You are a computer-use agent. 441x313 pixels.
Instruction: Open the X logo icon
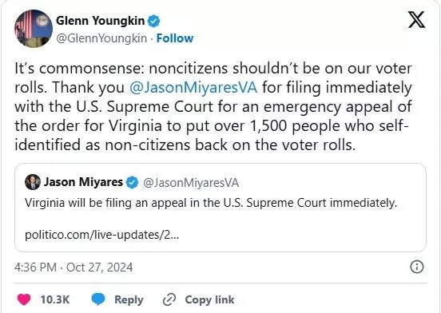pos(416,20)
